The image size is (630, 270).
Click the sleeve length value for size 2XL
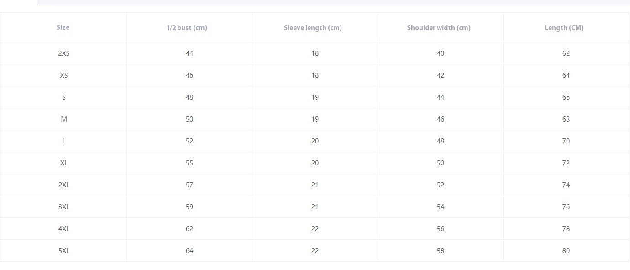[315, 185]
